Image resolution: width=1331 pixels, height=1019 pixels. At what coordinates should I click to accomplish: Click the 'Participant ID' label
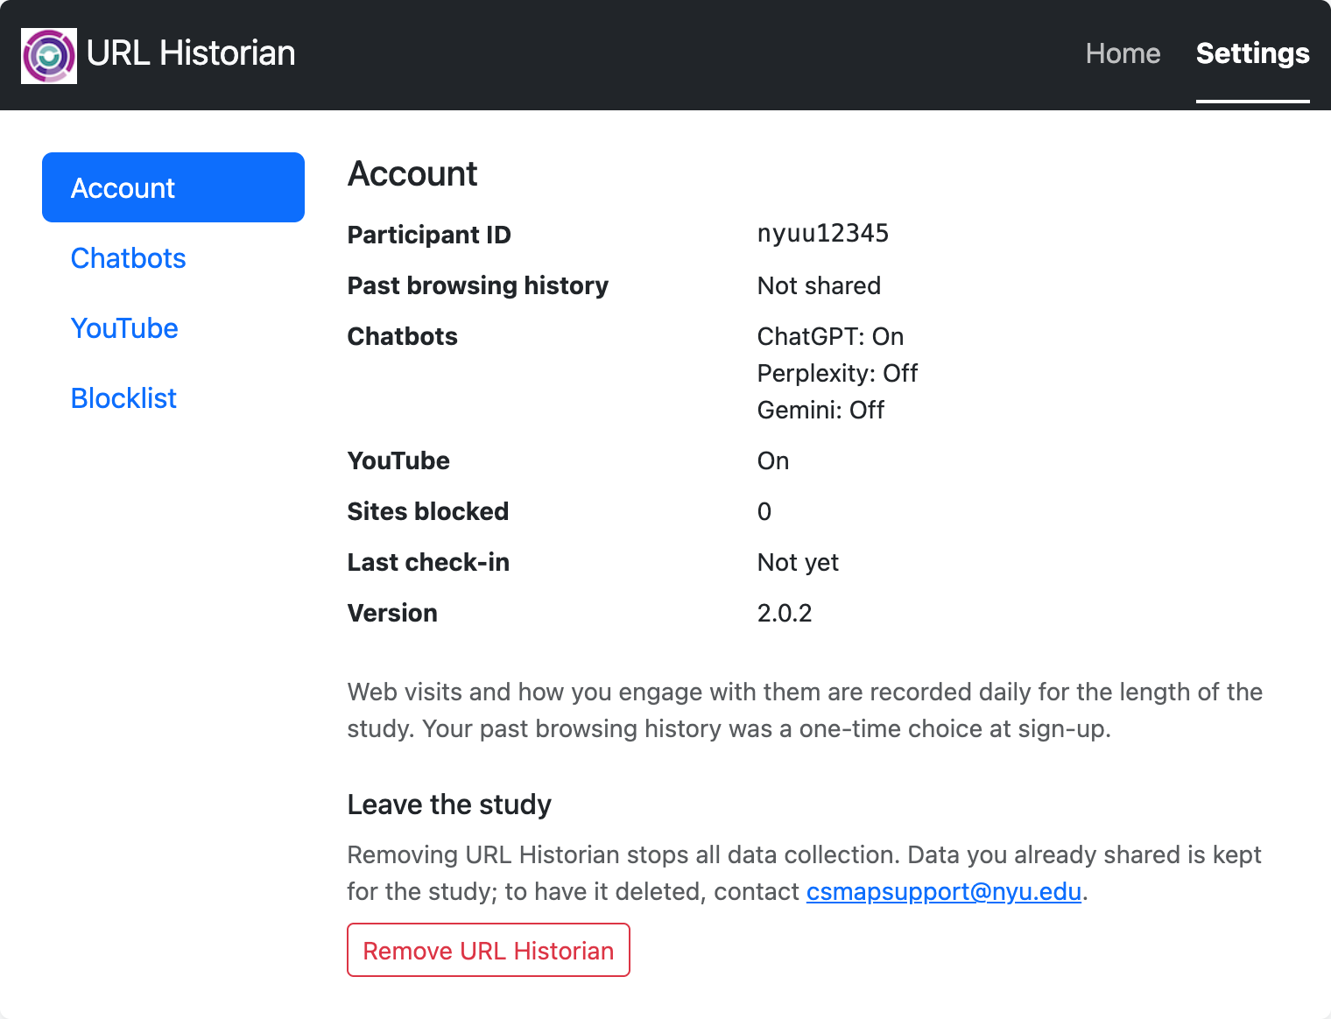tap(429, 235)
